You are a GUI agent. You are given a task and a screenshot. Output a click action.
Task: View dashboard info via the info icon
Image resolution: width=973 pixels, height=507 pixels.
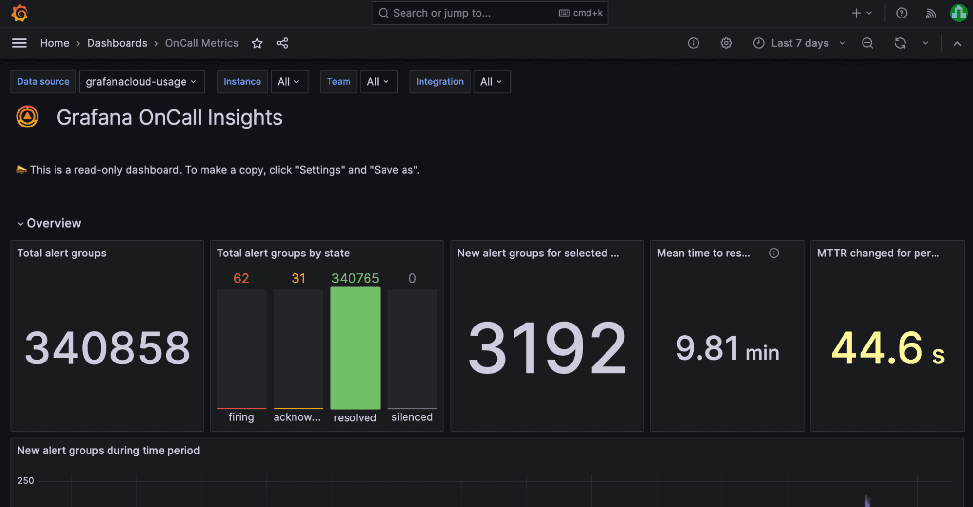[693, 43]
